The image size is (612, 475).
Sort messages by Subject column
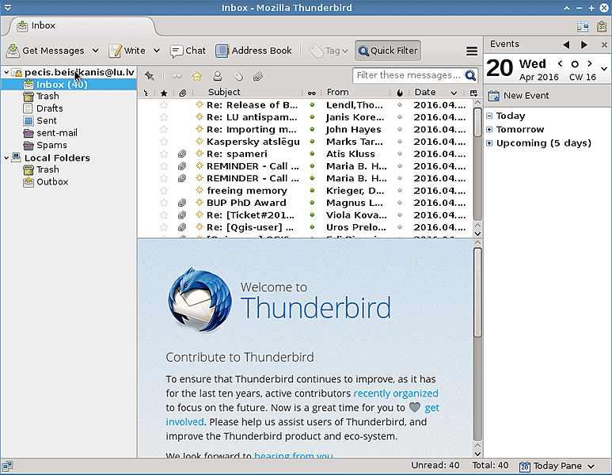(x=224, y=92)
